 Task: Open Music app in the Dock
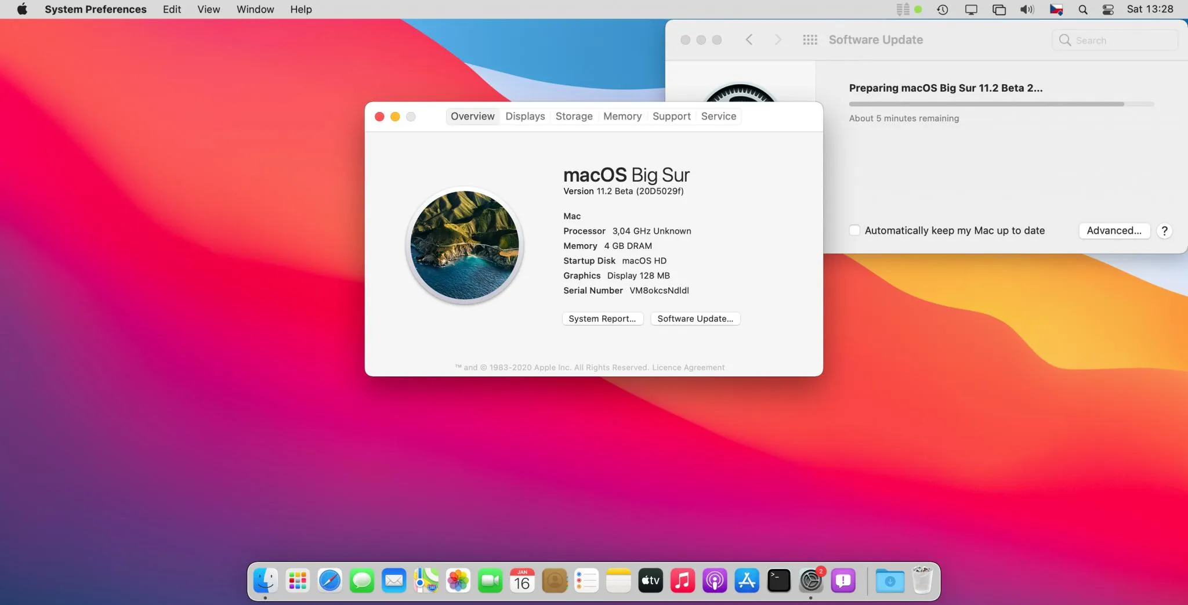pyautogui.click(x=683, y=580)
